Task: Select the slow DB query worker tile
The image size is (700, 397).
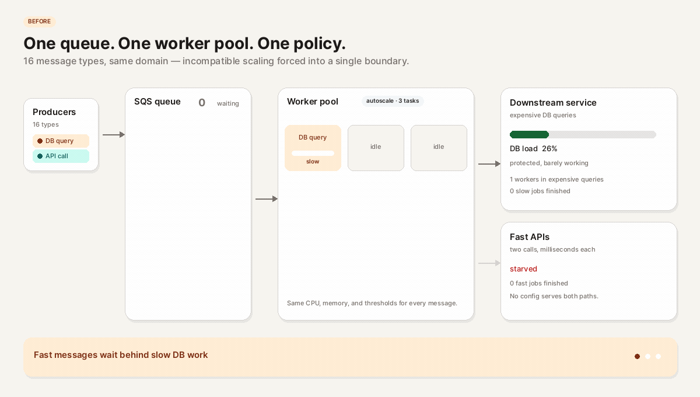Action: pos(313,148)
